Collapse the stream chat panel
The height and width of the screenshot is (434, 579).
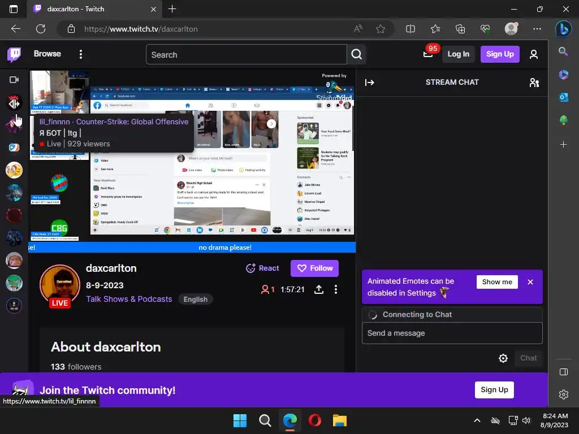click(x=370, y=83)
